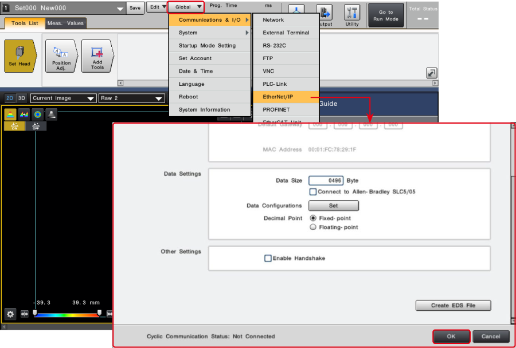This screenshot has height=348, width=516.
Task: Open the Raw 2 image dropdown
Action: click(x=131, y=98)
